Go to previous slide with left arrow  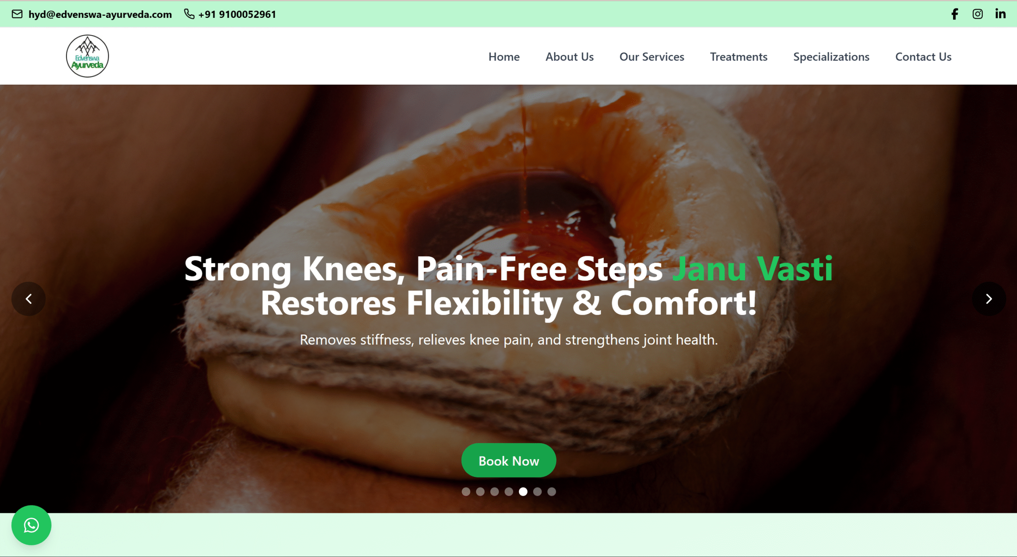click(x=29, y=299)
